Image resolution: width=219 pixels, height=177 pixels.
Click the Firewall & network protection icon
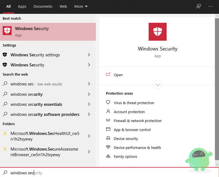pos(108,120)
